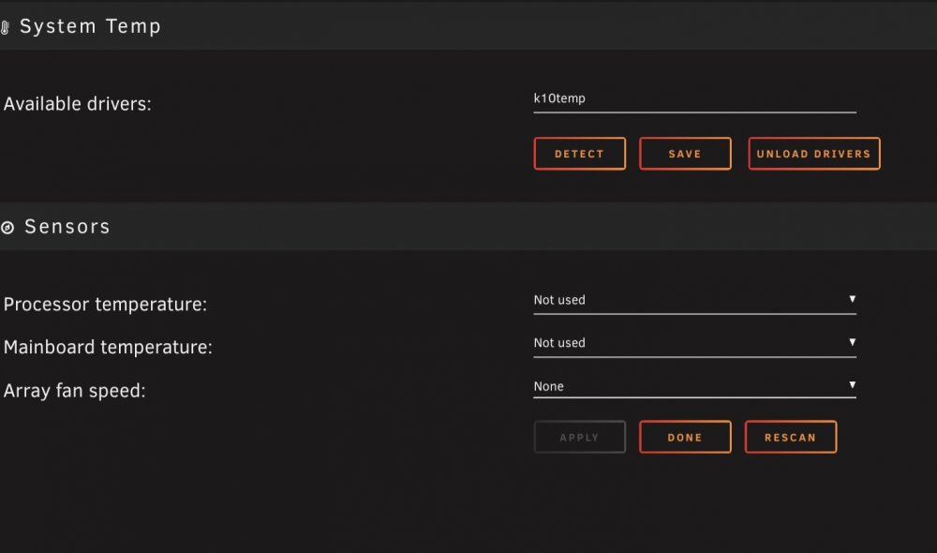937x553 pixels.
Task: Click the Sensors section icon
Action: click(x=7, y=227)
